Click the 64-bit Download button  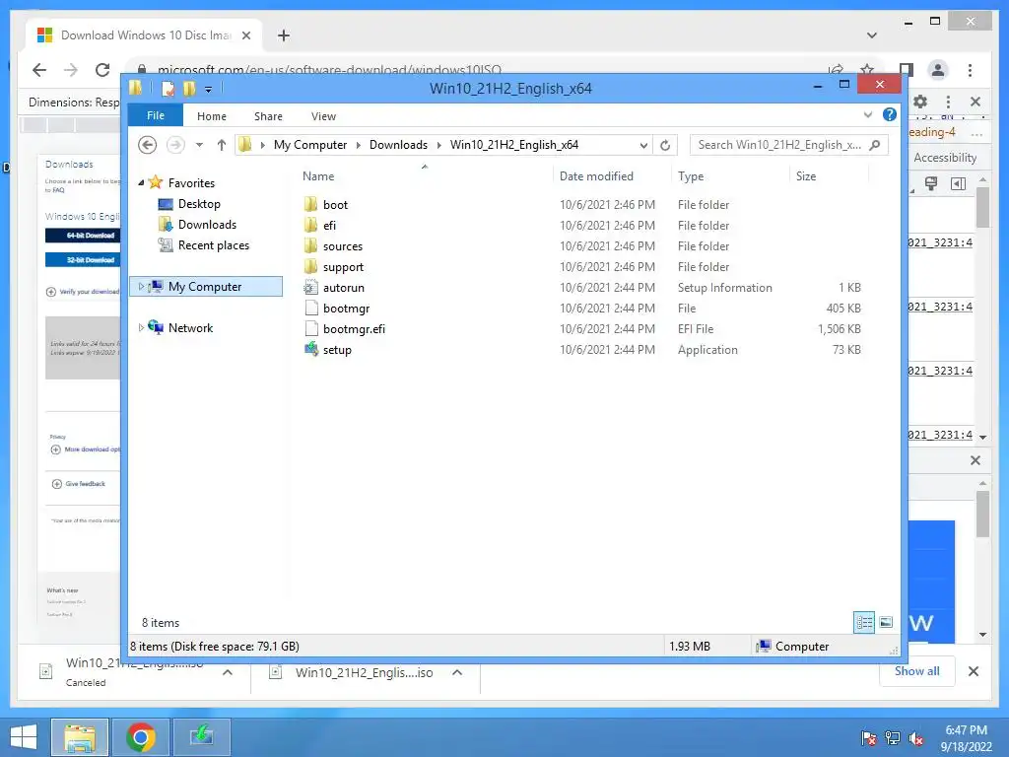point(83,235)
